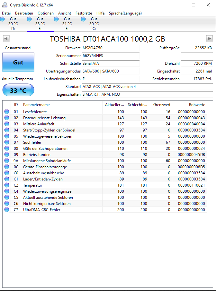Click status orb for Ausschaltungsabbrüche row

[7, 173]
